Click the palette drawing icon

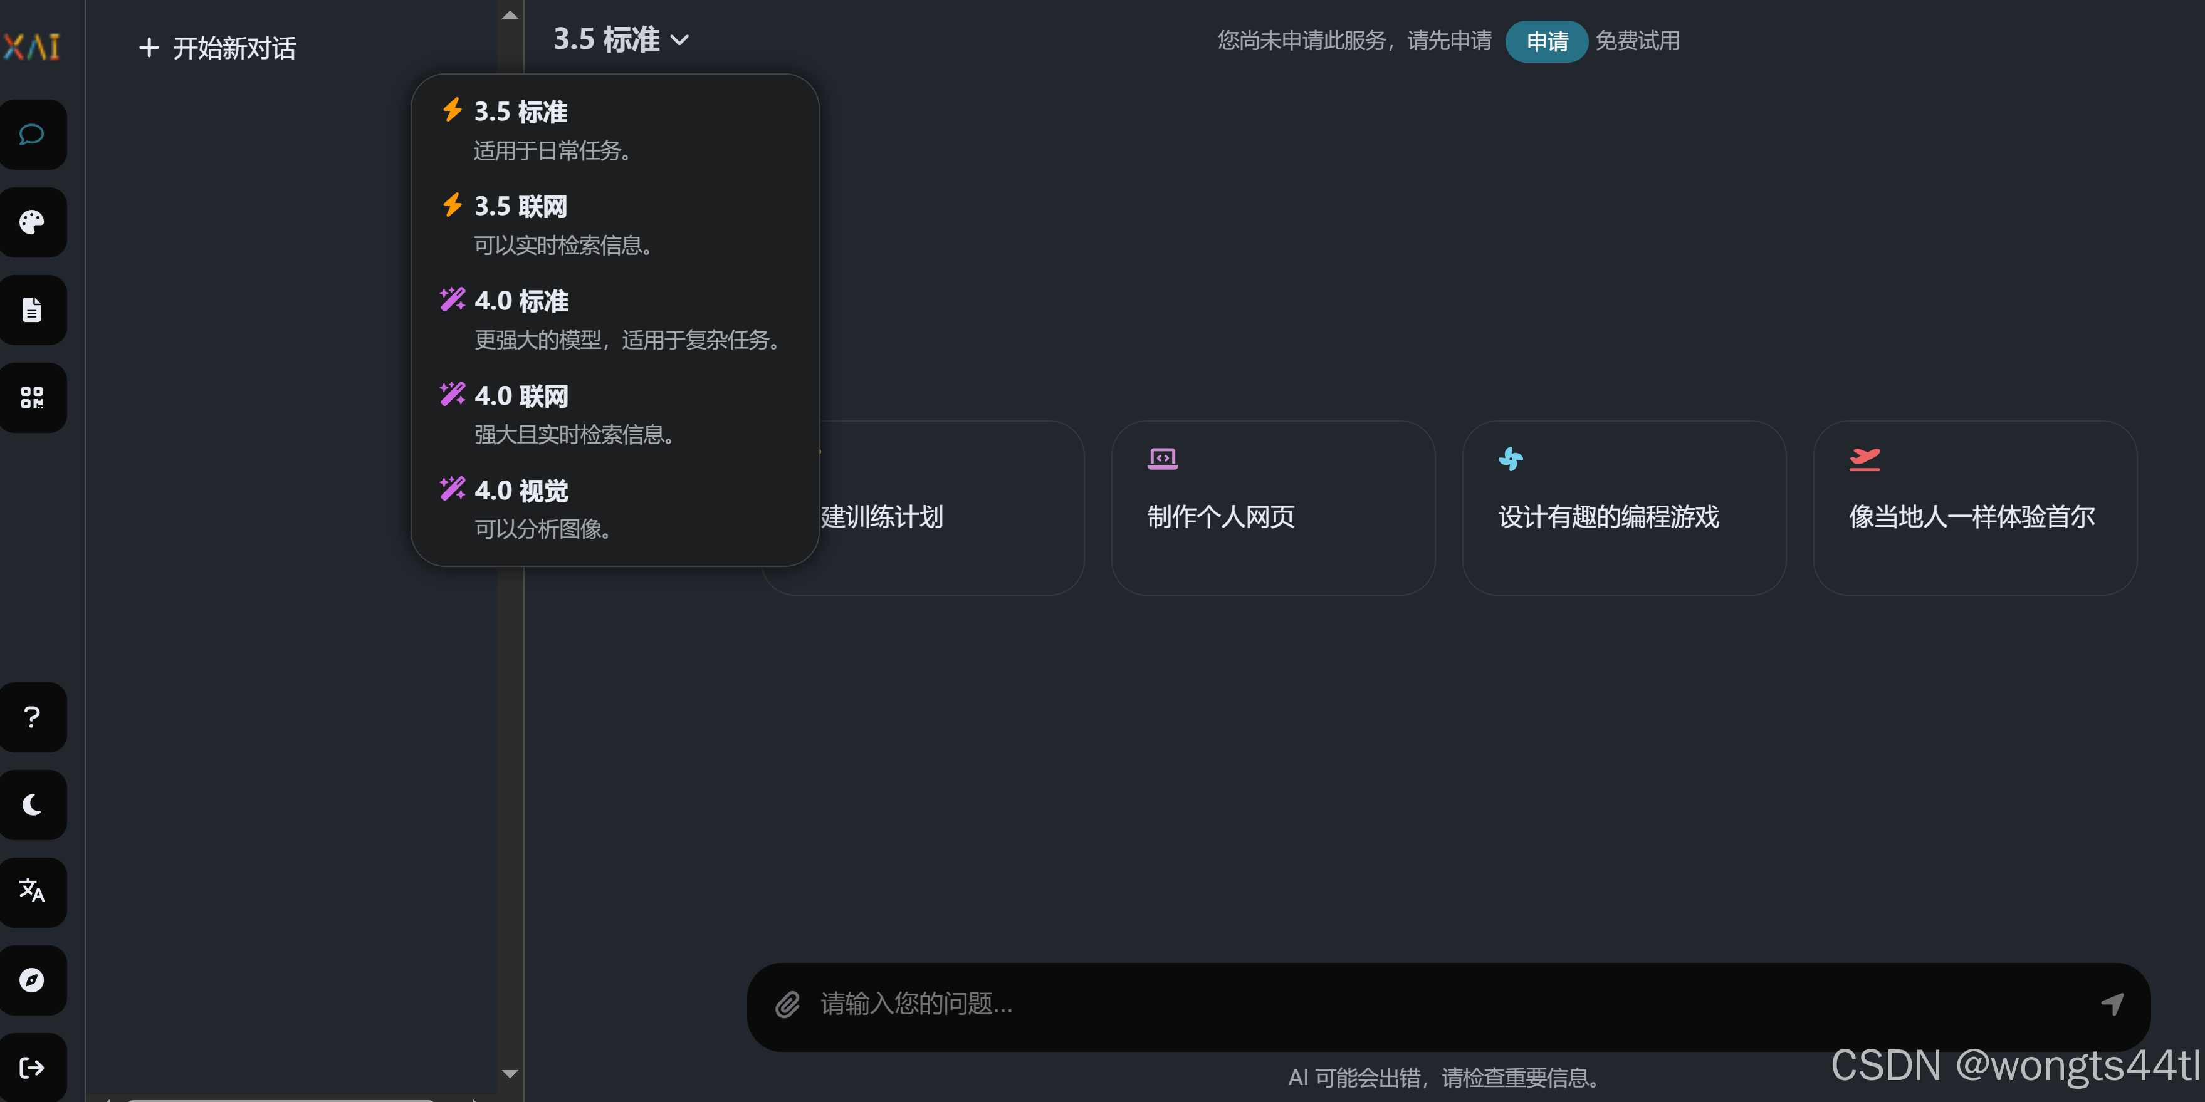coord(32,222)
